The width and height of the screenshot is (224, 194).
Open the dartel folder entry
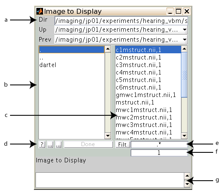point(71,65)
